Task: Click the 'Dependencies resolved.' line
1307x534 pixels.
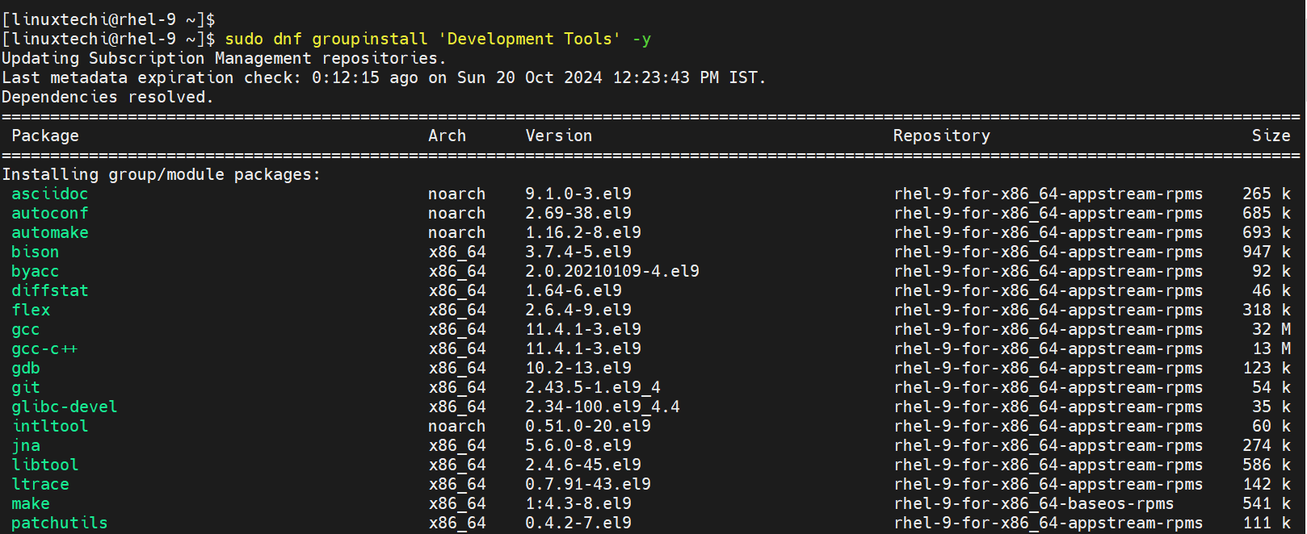Action: pyautogui.click(x=107, y=97)
